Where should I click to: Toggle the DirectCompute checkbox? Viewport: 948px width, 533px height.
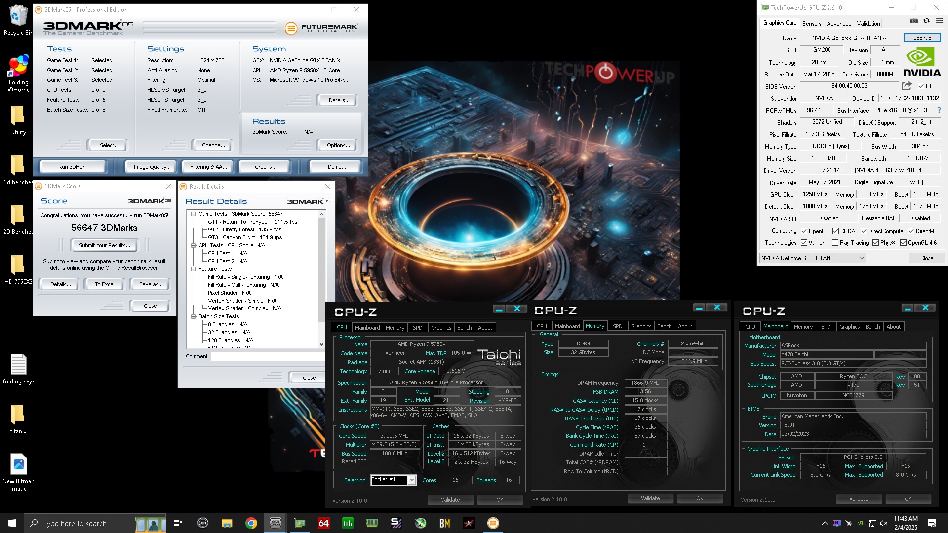(864, 231)
